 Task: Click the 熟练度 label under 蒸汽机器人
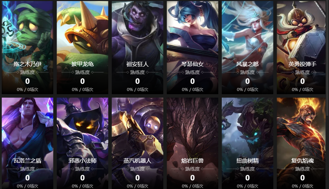[138, 169]
